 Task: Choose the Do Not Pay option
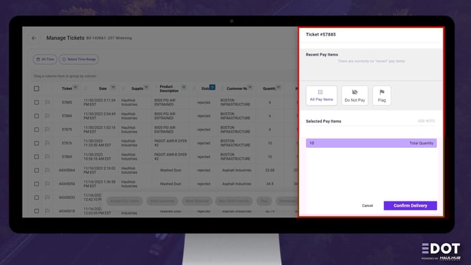[x=355, y=96]
